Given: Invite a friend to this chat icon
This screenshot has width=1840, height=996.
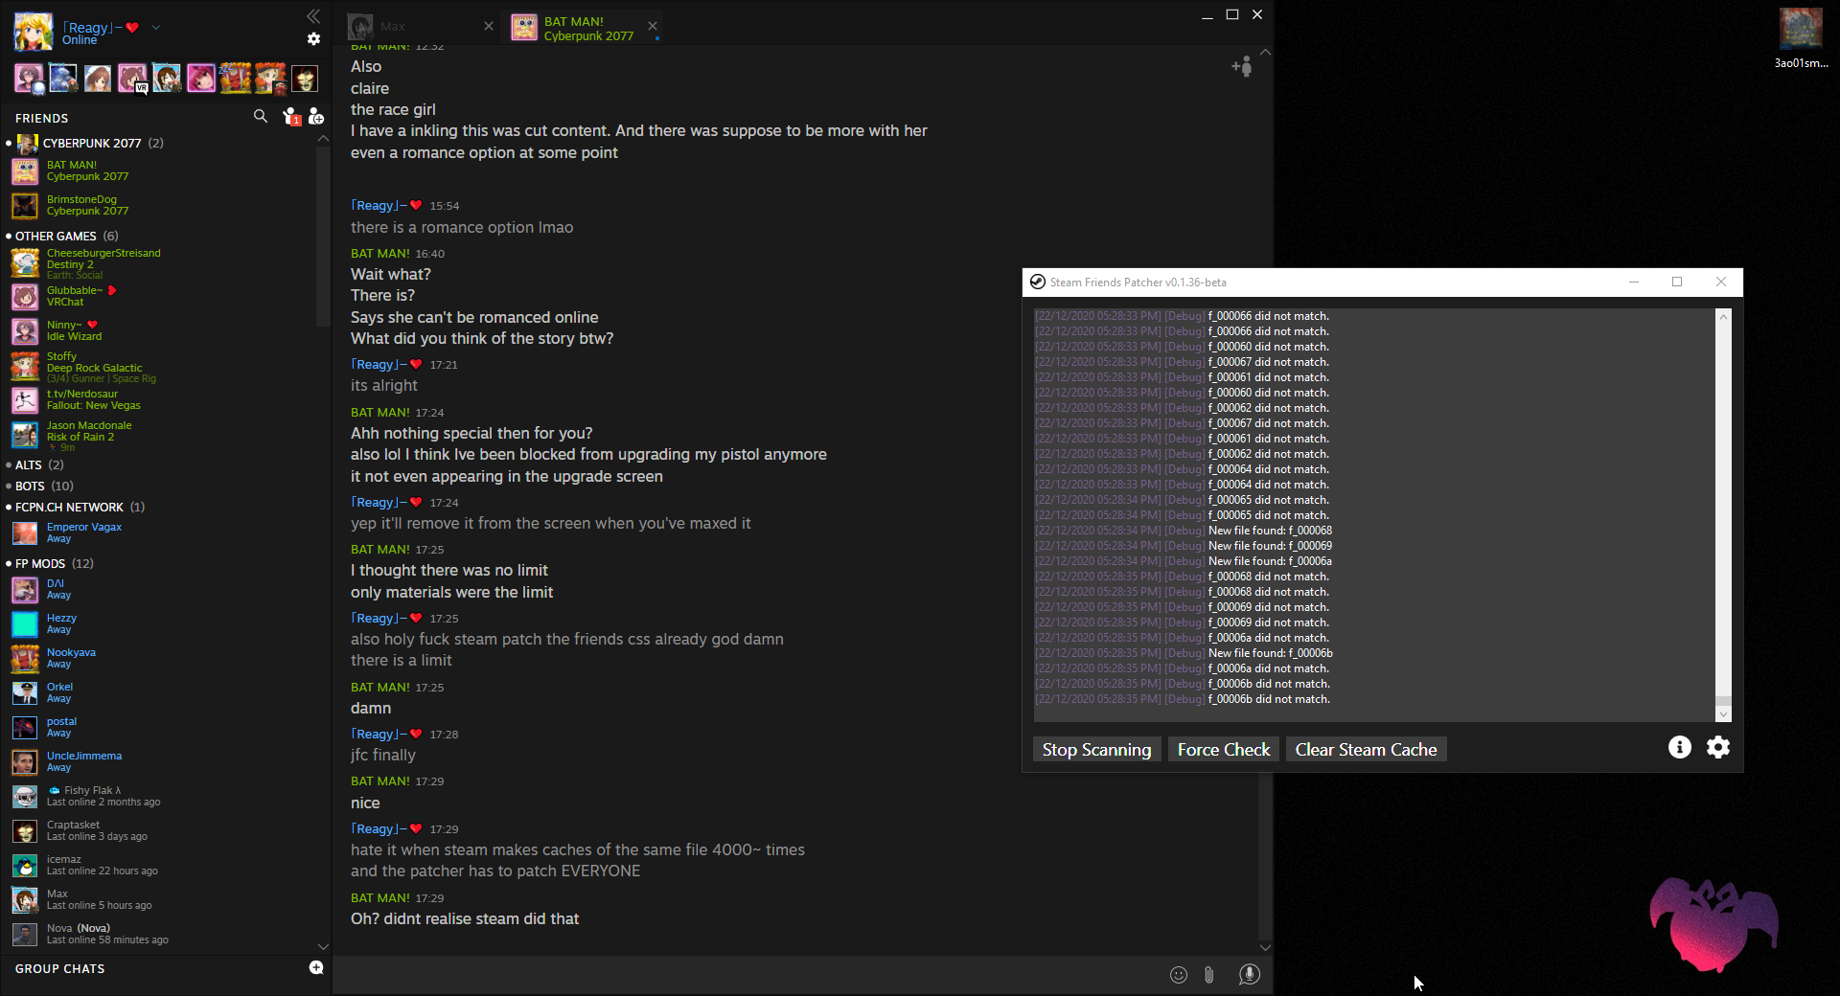Looking at the screenshot, I should (1242, 66).
